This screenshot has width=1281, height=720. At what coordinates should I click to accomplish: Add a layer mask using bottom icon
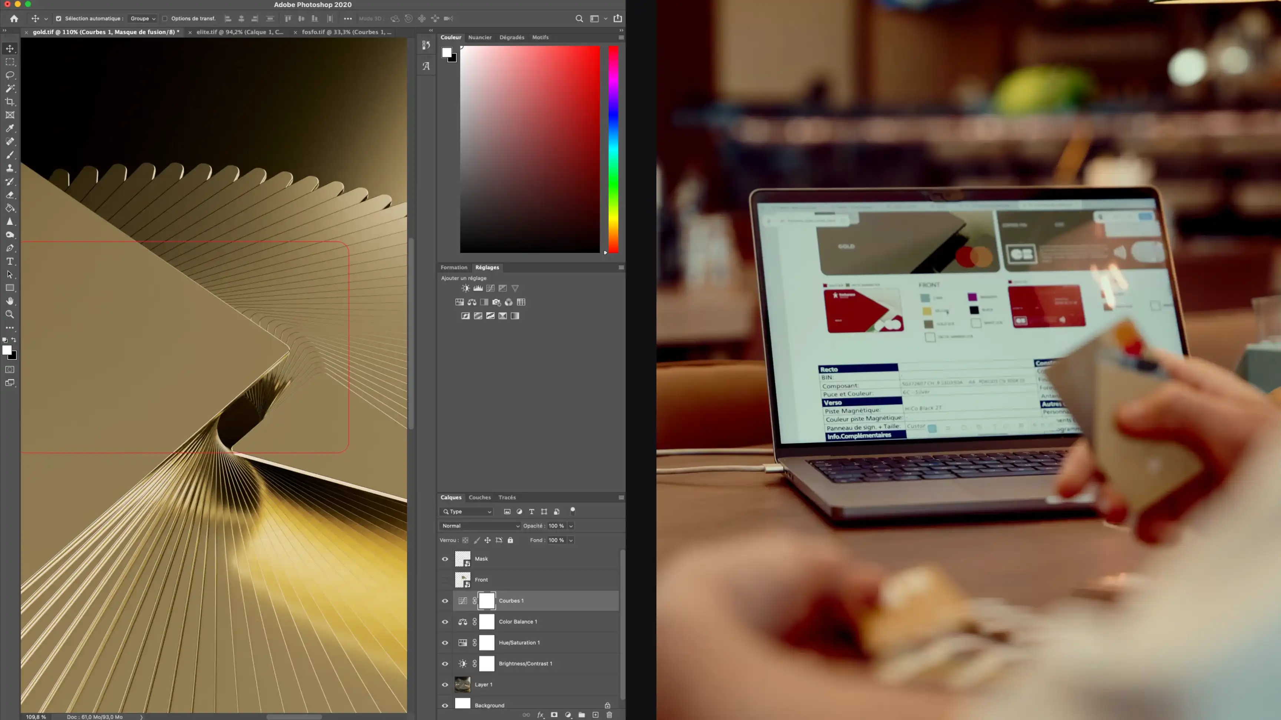point(554,714)
